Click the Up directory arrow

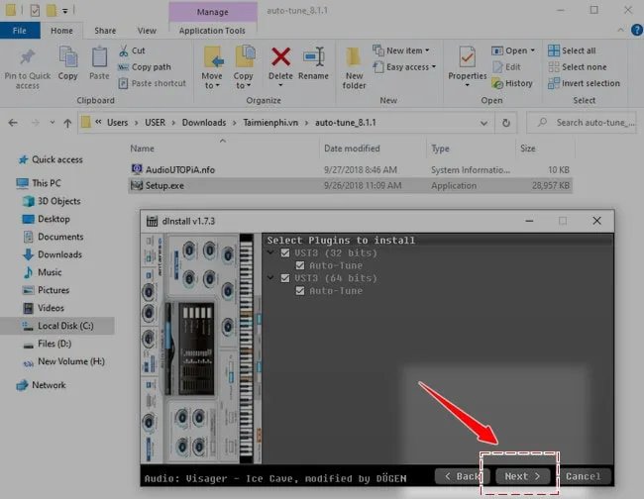(62, 123)
